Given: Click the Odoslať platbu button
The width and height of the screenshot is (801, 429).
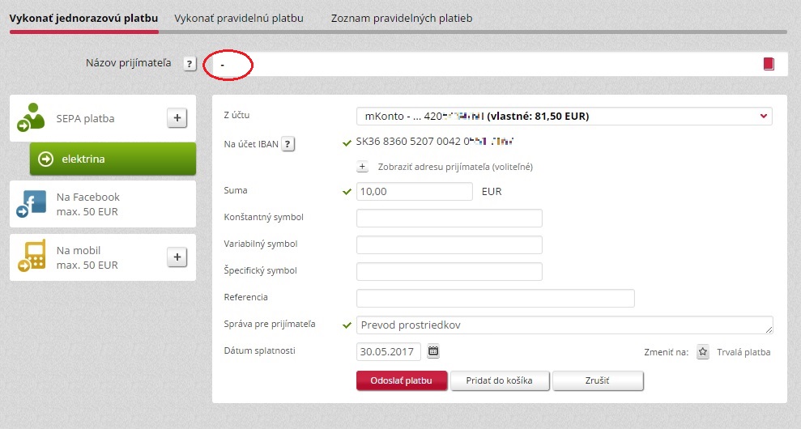Looking at the screenshot, I should click(x=402, y=380).
